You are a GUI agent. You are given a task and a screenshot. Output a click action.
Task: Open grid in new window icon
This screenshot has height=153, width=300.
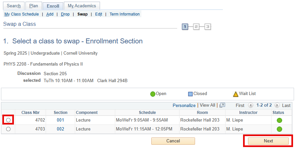[x=222, y=105]
